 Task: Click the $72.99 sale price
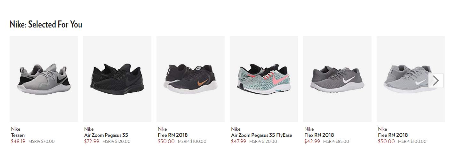point(92,141)
